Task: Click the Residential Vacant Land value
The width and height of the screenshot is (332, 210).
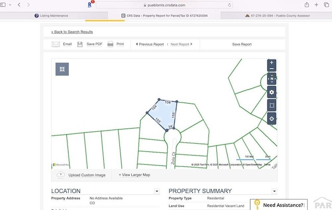Action: pyautogui.click(x=226, y=206)
